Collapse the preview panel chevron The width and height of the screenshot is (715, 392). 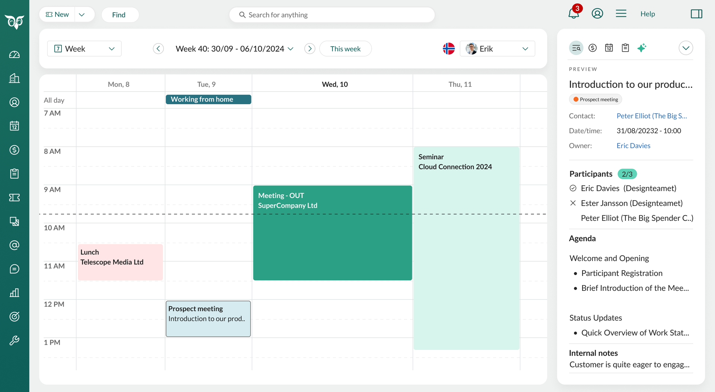pos(686,48)
